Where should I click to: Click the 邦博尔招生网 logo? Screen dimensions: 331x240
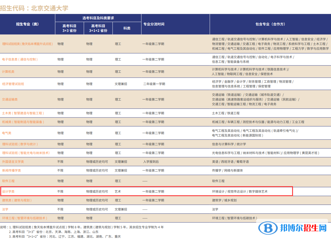click(x=293, y=228)
